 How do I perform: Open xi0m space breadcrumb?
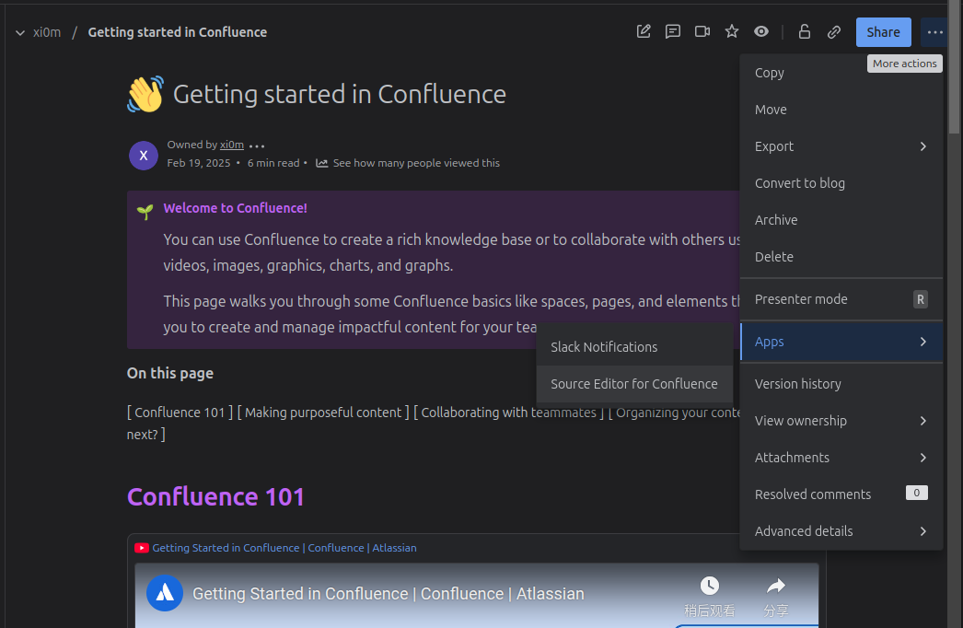(47, 32)
